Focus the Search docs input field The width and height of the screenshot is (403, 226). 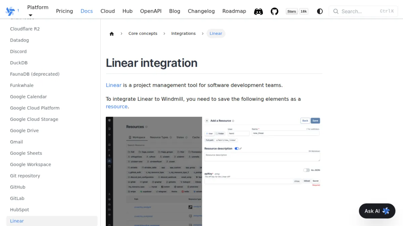tap(363, 11)
